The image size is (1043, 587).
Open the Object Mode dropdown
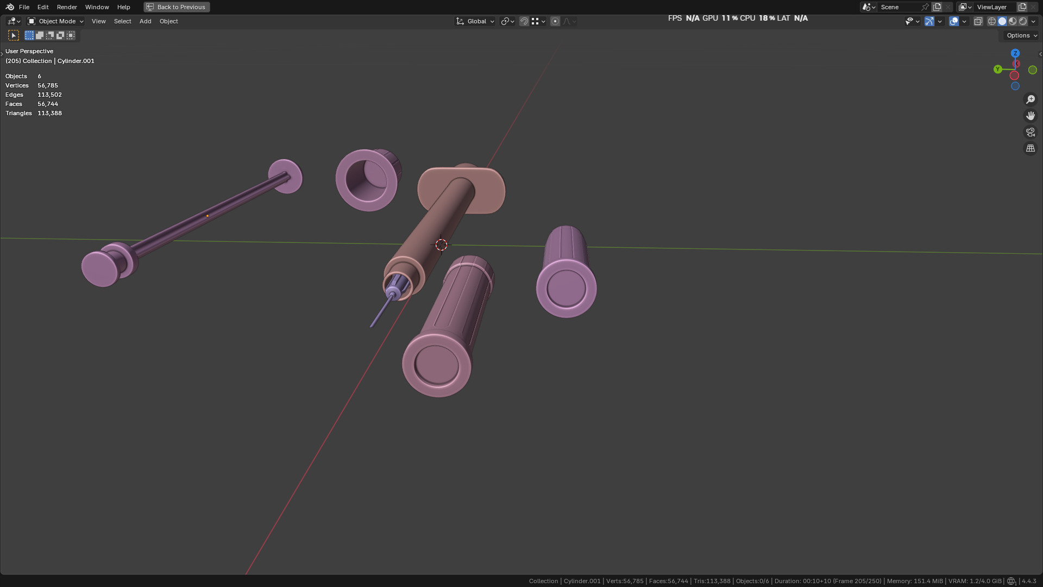[55, 21]
